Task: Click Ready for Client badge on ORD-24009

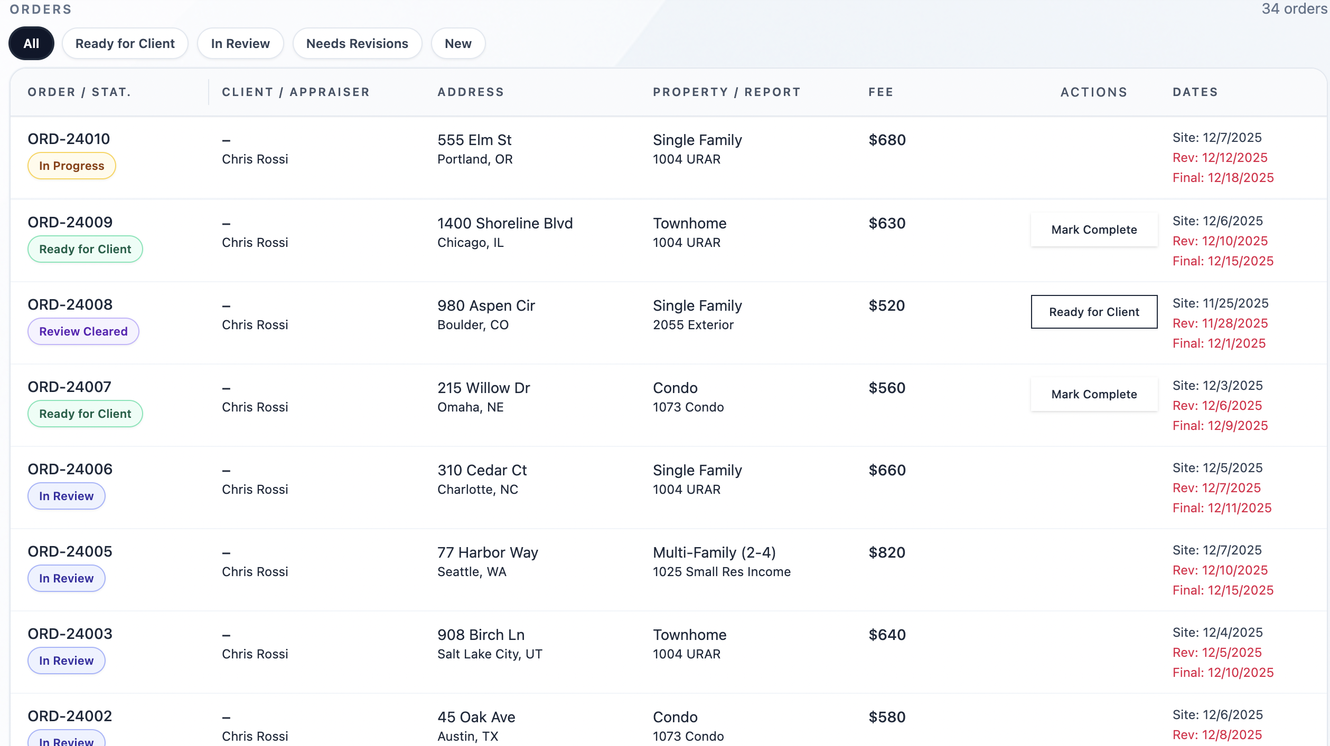Action: [x=85, y=249]
